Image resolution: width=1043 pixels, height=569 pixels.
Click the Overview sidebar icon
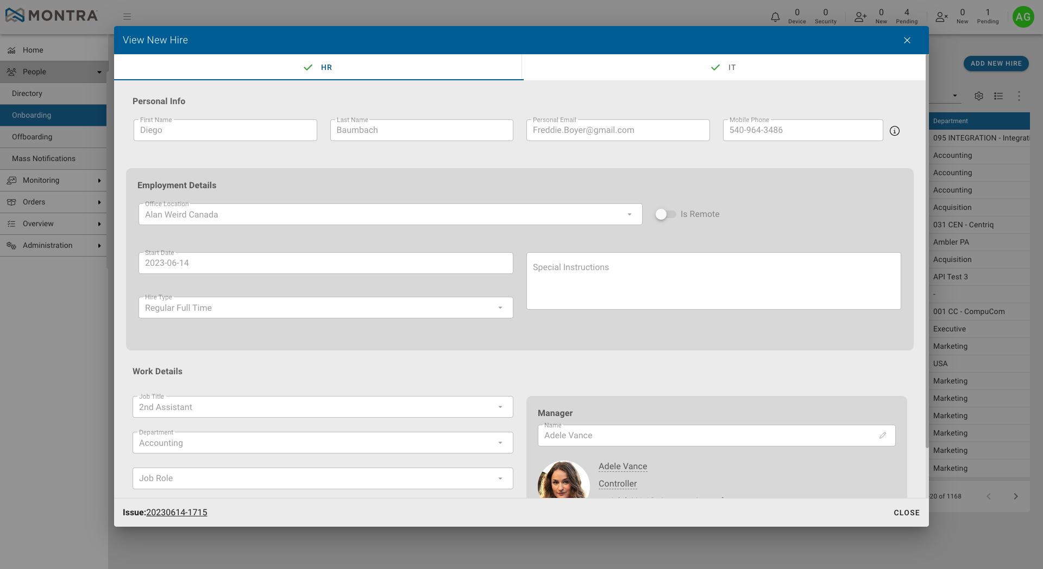pyautogui.click(x=11, y=223)
